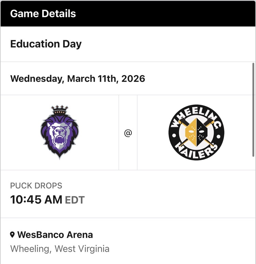Click the lion's open mouth on logo
The width and height of the screenshot is (256, 264).
tap(60, 140)
